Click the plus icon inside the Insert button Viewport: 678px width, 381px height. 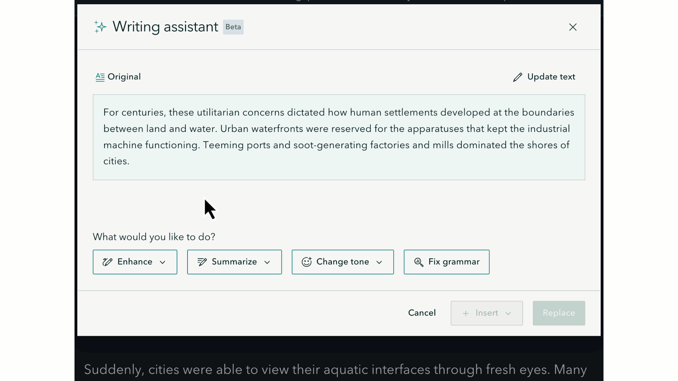465,313
